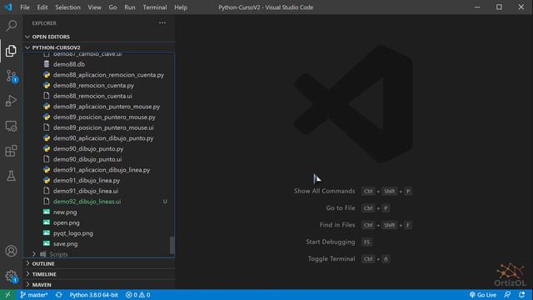Image resolution: width=533 pixels, height=300 pixels.
Task: Open Explorer views and more actions ellipsis
Action: pyautogui.click(x=162, y=23)
